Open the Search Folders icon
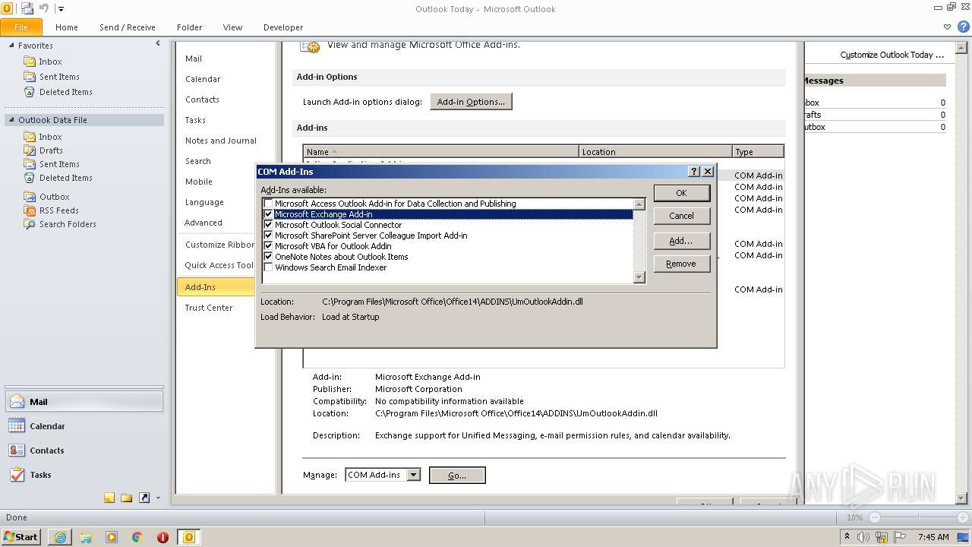The image size is (972, 547). pos(30,224)
